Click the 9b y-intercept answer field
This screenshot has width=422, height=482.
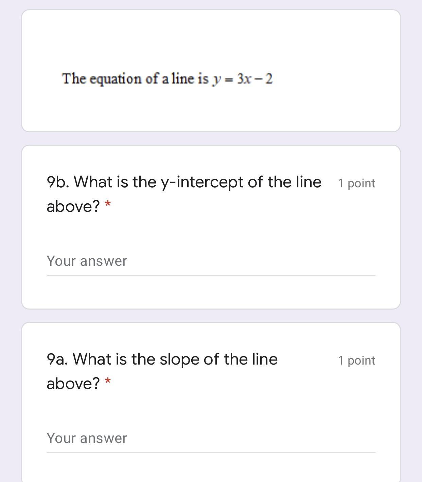[211, 261]
